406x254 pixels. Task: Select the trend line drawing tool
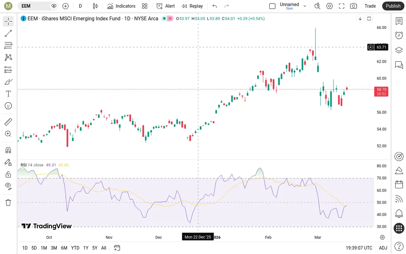click(x=8, y=33)
